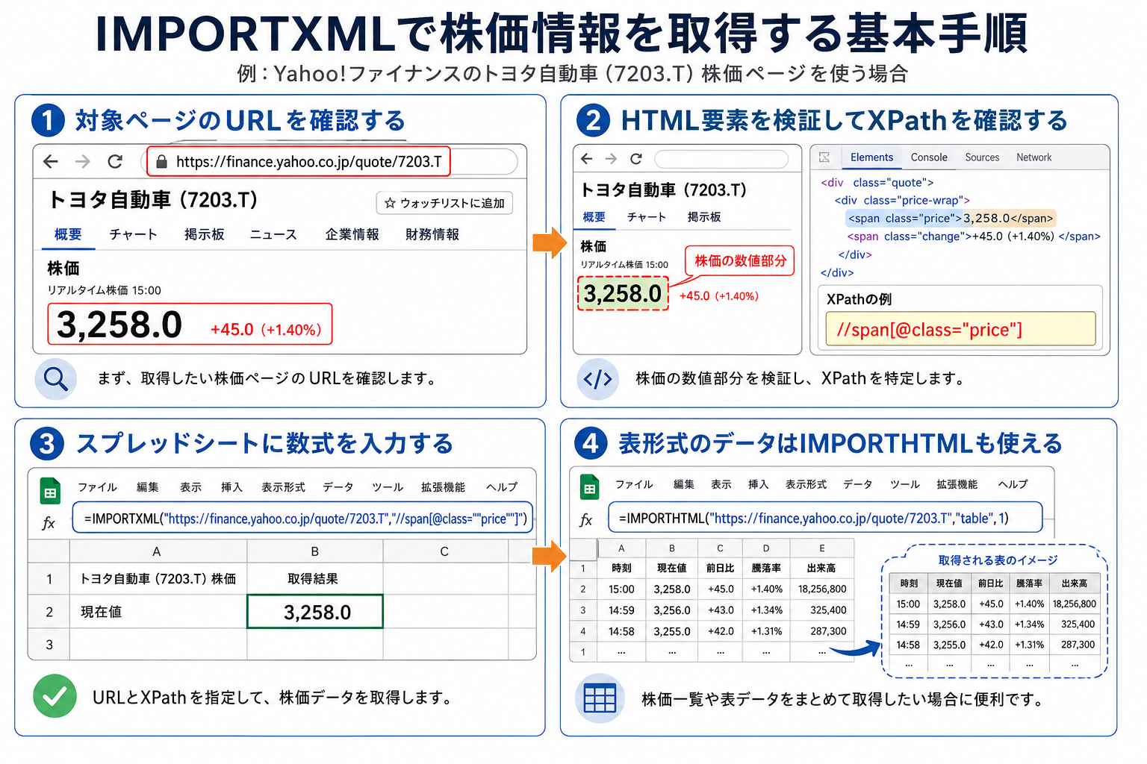Select column B header in the IMPORTXML sheet

tap(315, 551)
